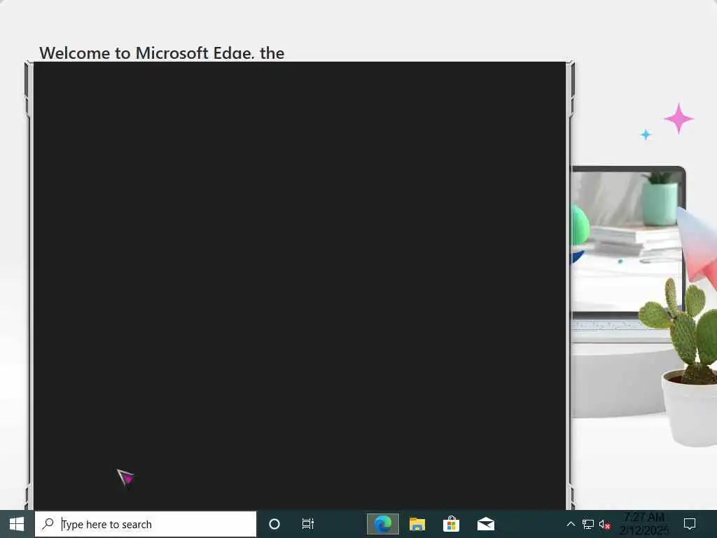Open network status in the system tray
The width and height of the screenshot is (717, 538).
pos(588,524)
